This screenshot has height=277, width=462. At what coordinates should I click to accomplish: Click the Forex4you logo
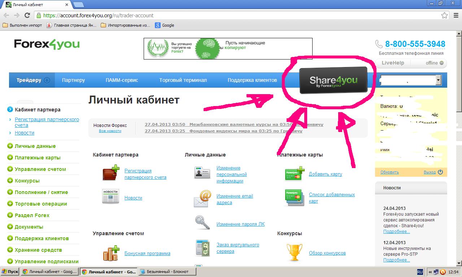[x=47, y=44]
